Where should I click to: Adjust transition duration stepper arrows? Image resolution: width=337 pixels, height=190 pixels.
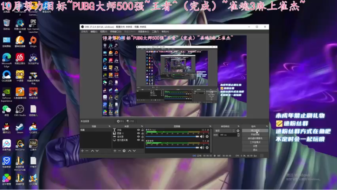[x=238, y=135]
